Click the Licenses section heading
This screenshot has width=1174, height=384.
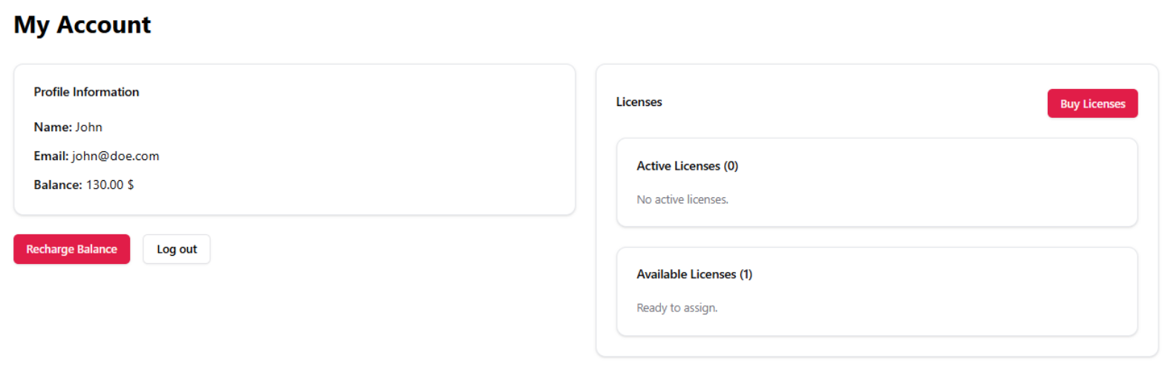tap(639, 102)
